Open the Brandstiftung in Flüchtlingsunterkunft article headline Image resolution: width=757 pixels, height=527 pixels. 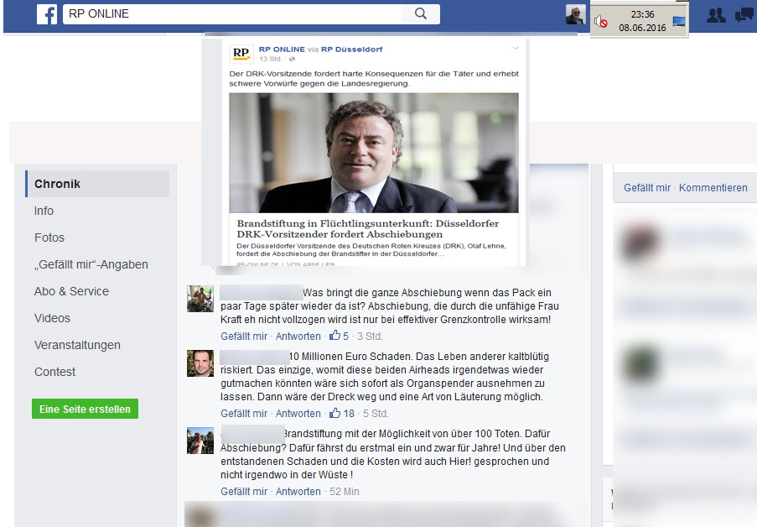(x=368, y=229)
